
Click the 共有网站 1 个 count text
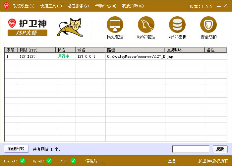(46, 149)
